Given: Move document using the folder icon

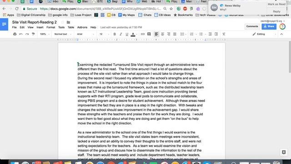Looking at the screenshot, I should (68, 22).
